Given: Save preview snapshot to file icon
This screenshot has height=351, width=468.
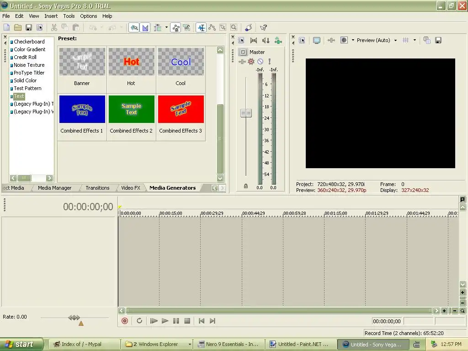Looking at the screenshot, I should click(438, 40).
